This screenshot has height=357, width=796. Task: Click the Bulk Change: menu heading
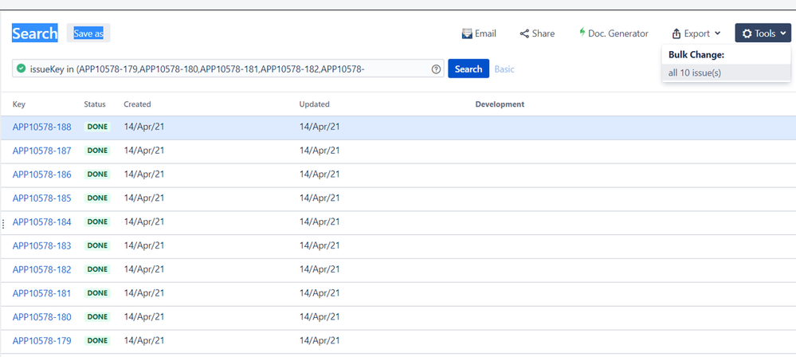coord(695,55)
